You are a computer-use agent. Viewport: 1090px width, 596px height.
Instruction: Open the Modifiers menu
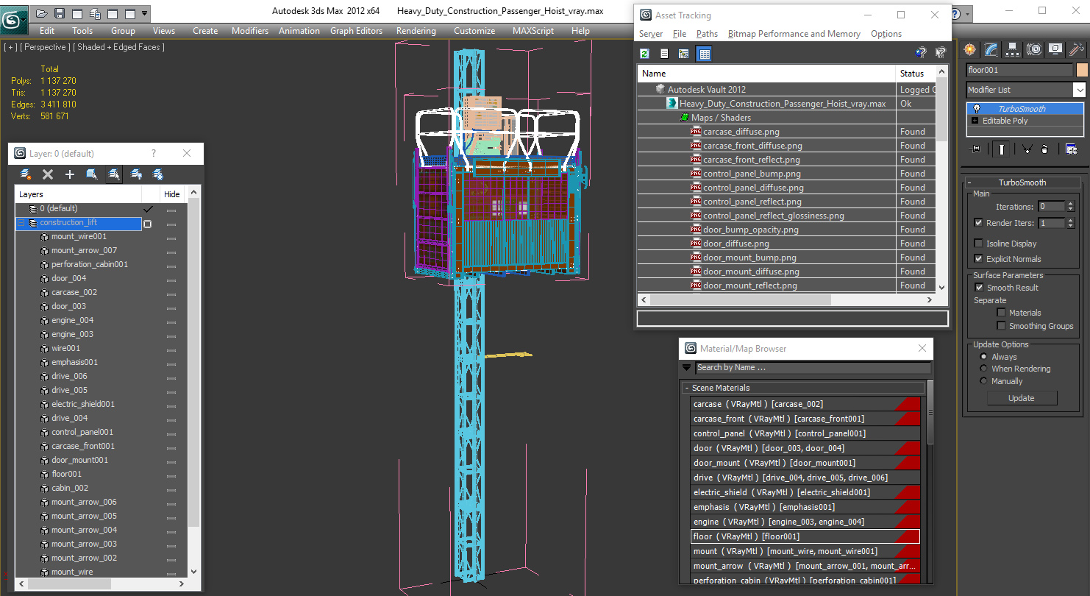pyautogui.click(x=250, y=31)
